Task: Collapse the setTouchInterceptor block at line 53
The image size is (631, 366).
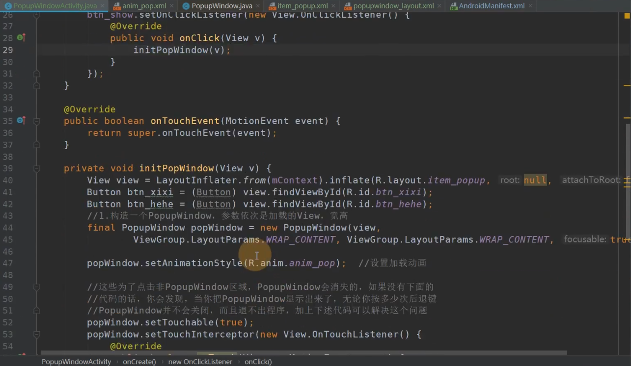Action: tap(36, 335)
